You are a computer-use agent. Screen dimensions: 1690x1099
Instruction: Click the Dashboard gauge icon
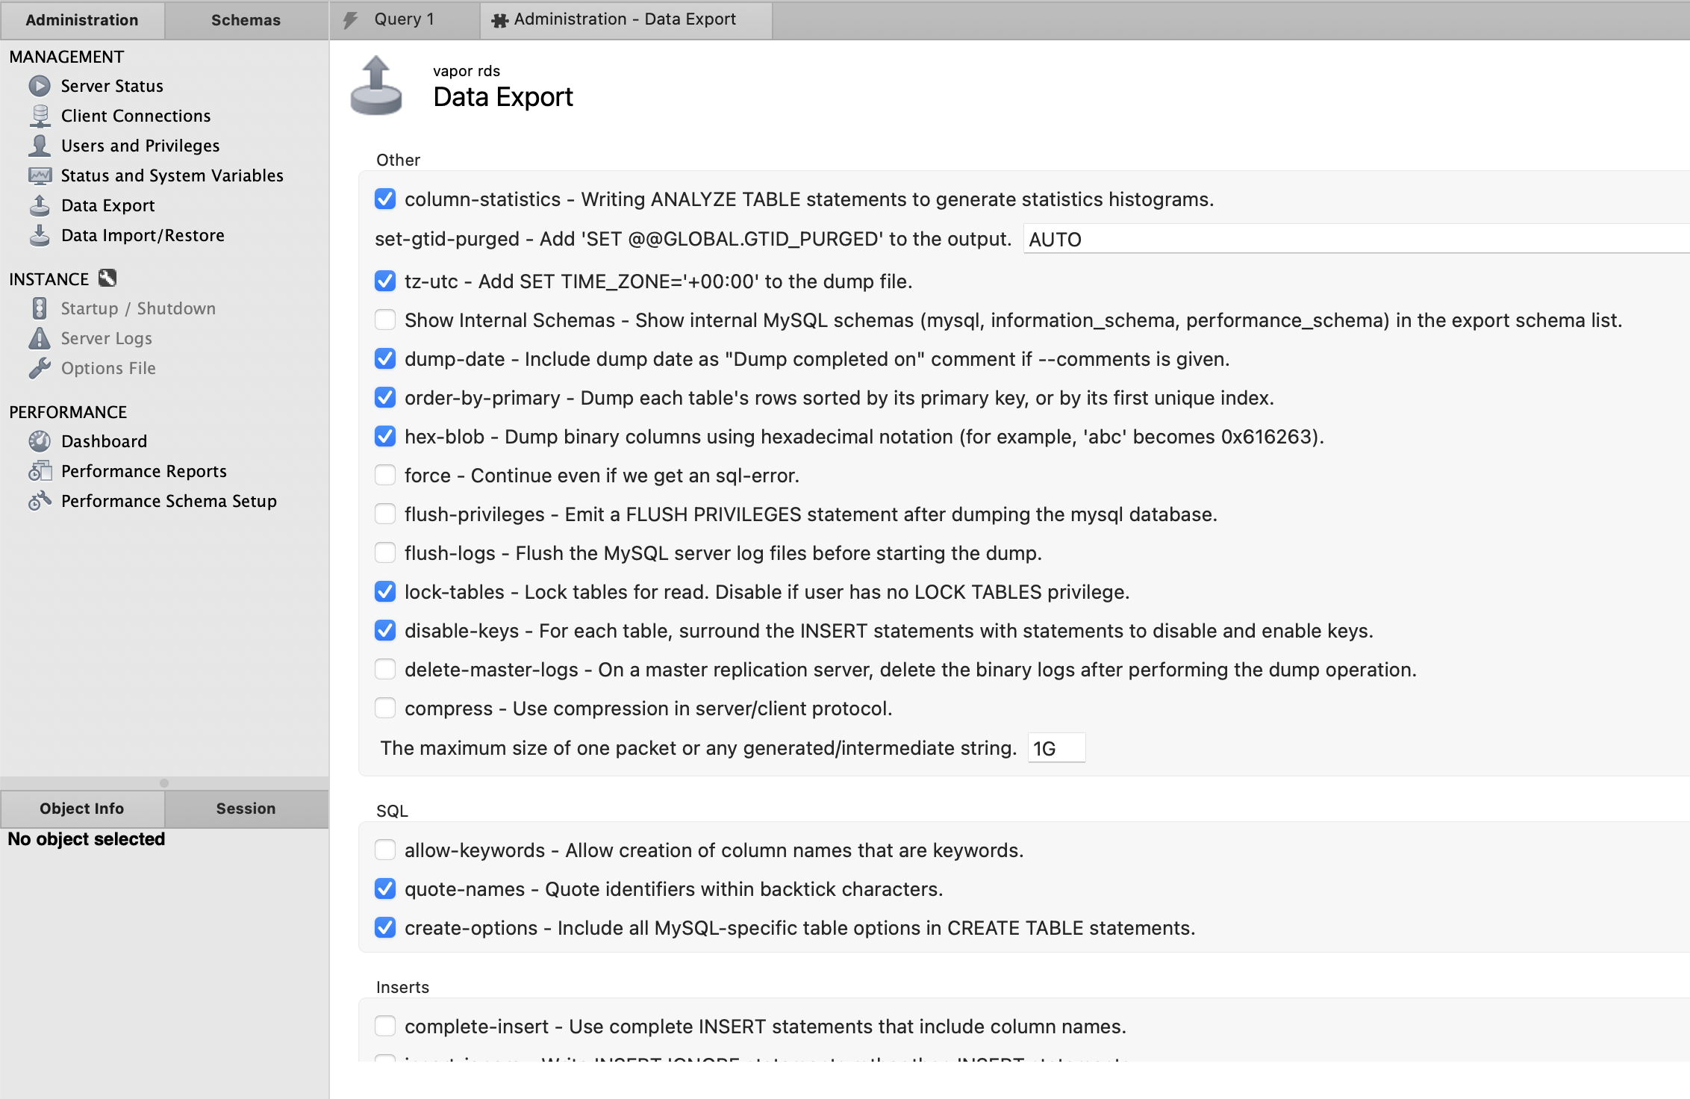(40, 441)
